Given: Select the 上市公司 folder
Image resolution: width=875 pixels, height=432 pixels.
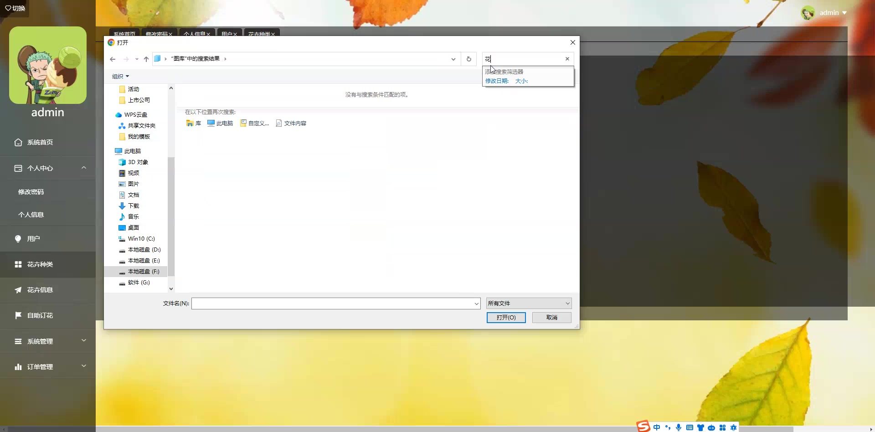Looking at the screenshot, I should click(x=134, y=100).
